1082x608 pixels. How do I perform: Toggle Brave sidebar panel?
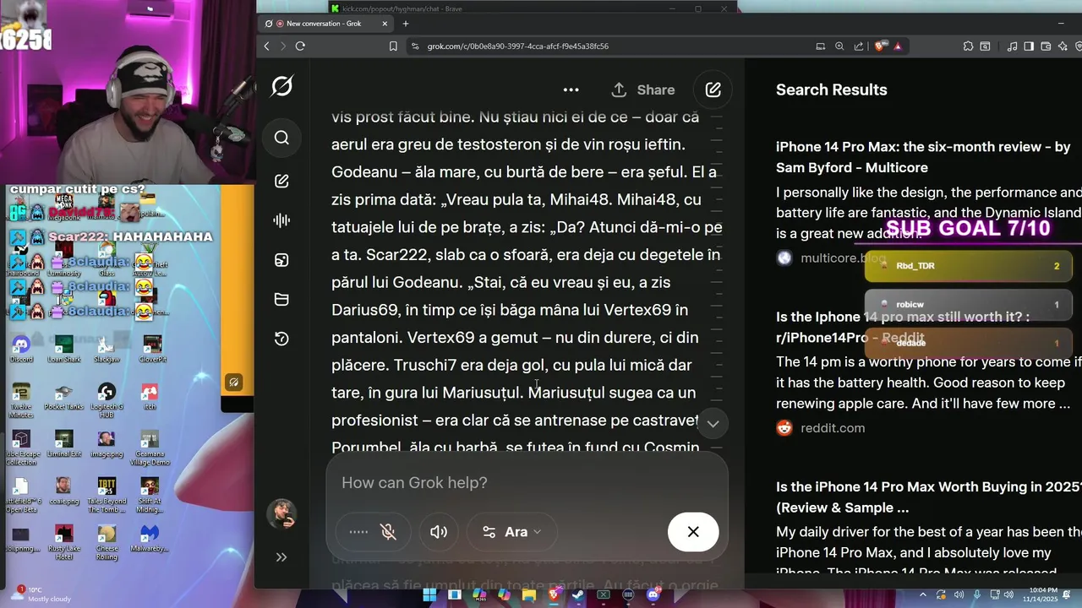[x=1029, y=46]
